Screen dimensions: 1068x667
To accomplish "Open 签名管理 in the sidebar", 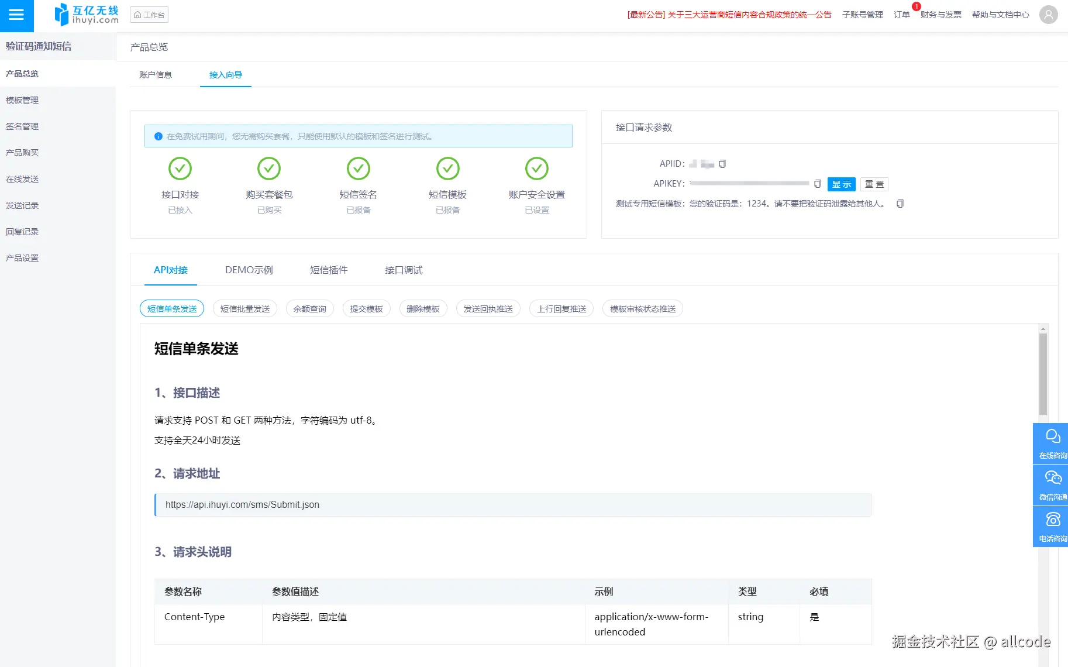I will pyautogui.click(x=58, y=126).
